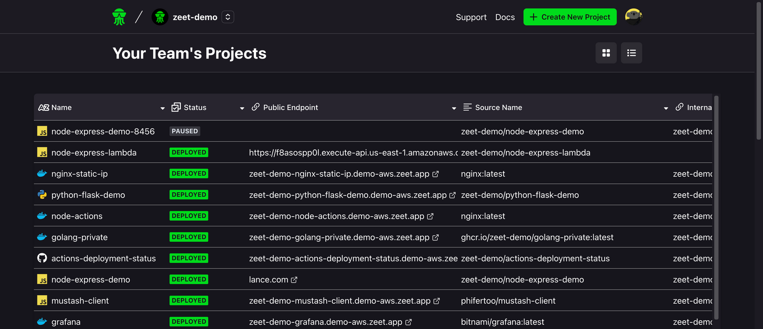Viewport: 763px width, 329px height.
Task: Switch to list view layout
Action: 631,53
